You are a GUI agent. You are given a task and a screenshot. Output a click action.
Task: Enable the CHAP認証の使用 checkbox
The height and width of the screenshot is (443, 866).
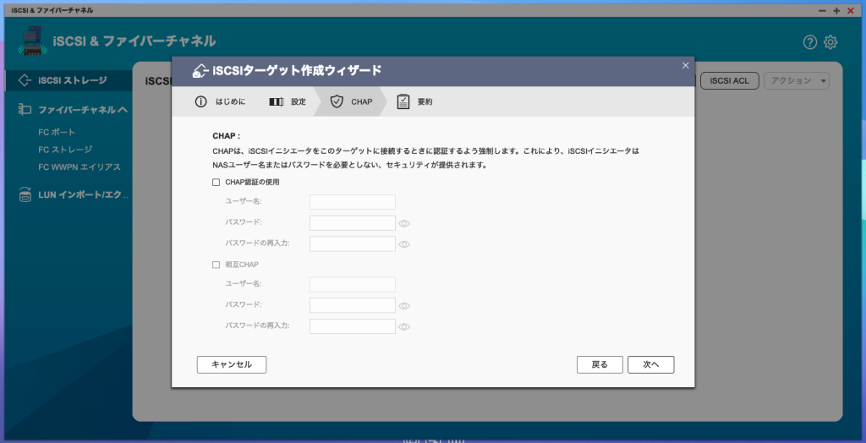216,182
